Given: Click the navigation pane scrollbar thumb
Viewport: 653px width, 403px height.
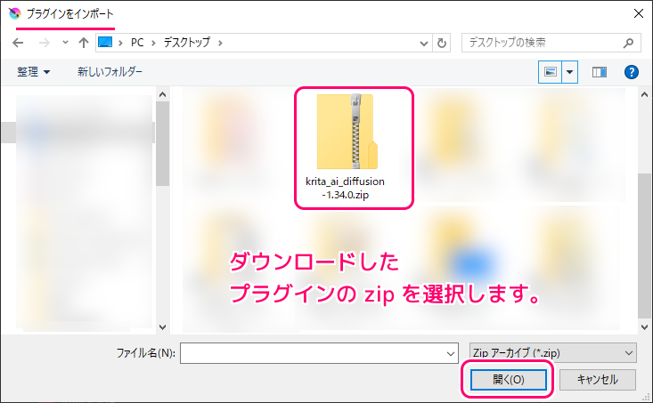Looking at the screenshot, I should pyautogui.click(x=162, y=143).
